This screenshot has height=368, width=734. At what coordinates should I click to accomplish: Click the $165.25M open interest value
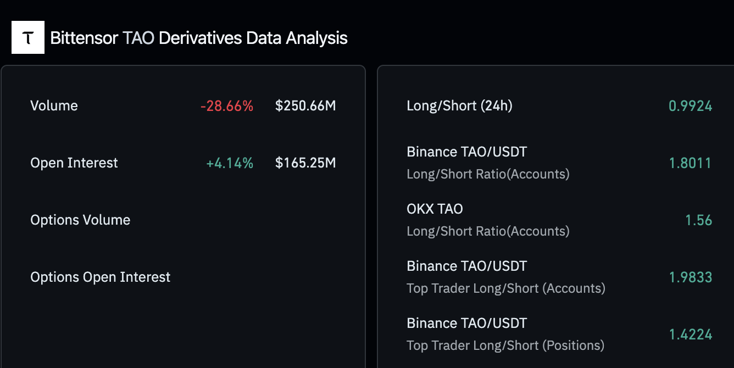point(305,163)
